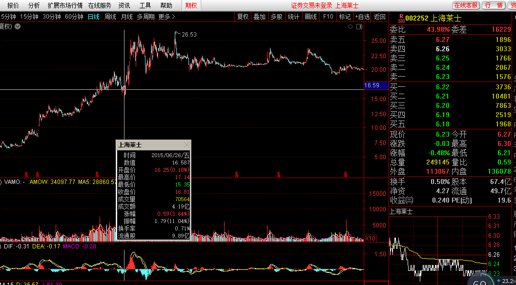Click the first red S marker under the chart
The image size is (516, 285).
pos(26,174)
